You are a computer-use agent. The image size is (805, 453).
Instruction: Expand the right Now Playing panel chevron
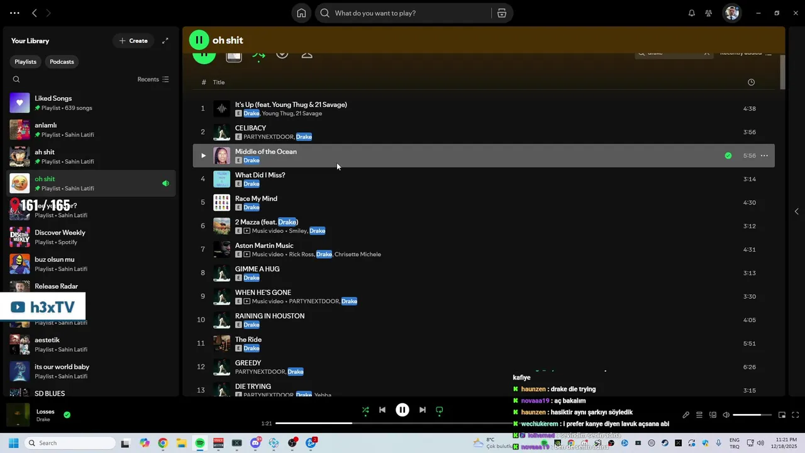tap(796, 211)
